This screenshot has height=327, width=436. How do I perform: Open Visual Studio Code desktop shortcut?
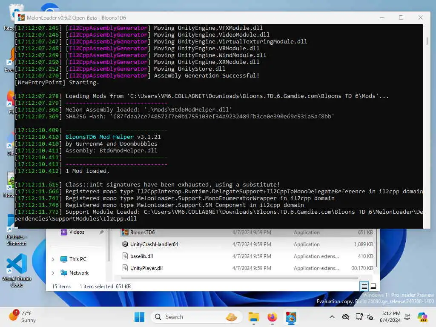tap(17, 270)
